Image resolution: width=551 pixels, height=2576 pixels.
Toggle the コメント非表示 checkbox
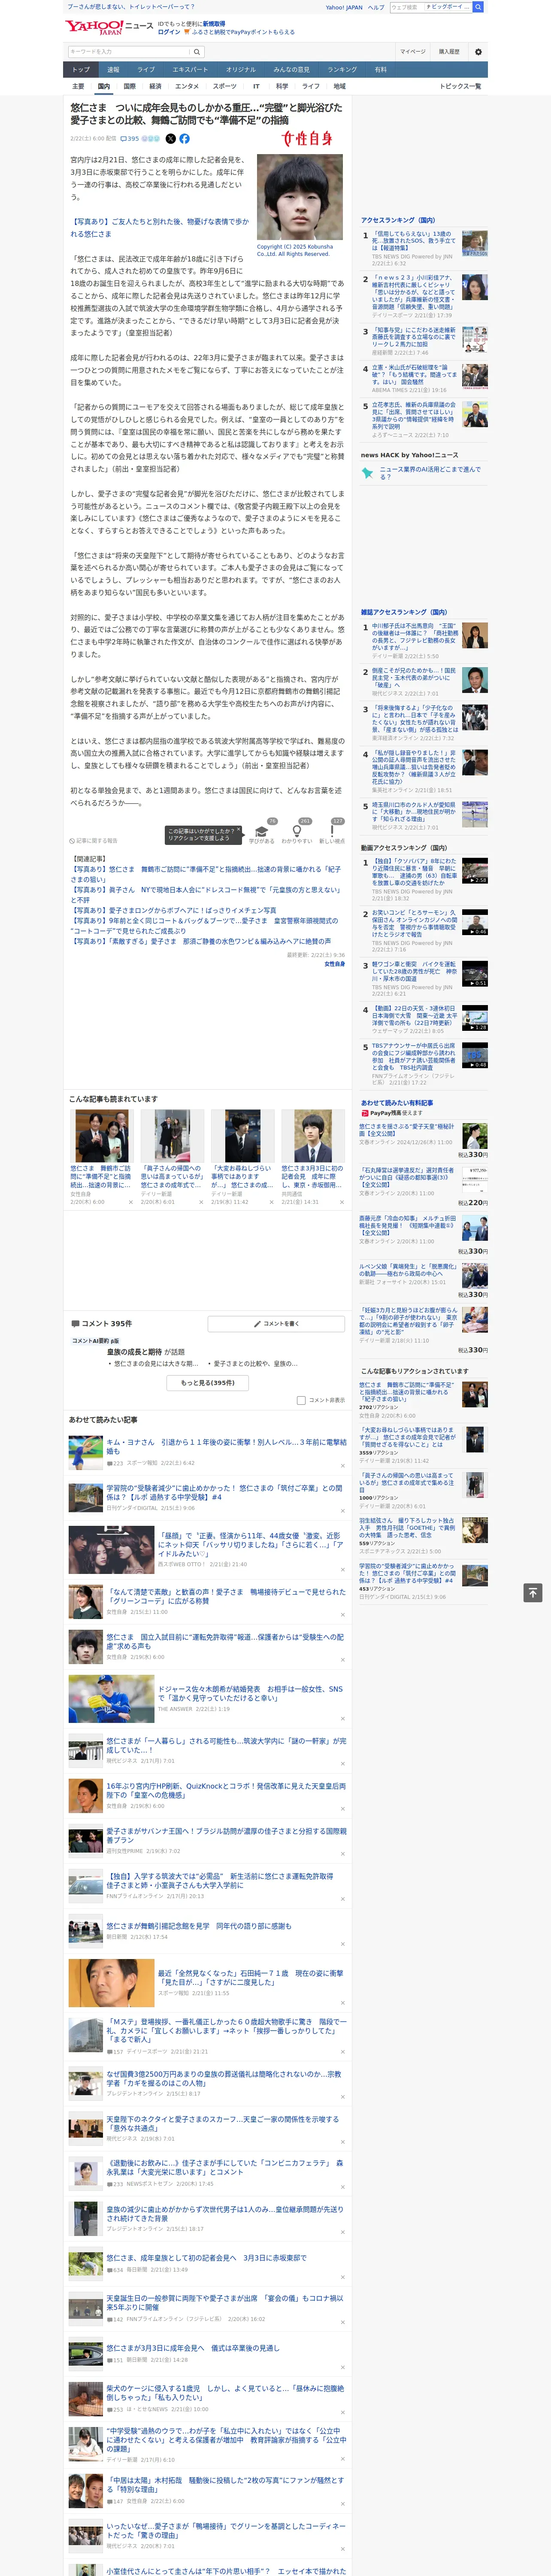point(301,1400)
